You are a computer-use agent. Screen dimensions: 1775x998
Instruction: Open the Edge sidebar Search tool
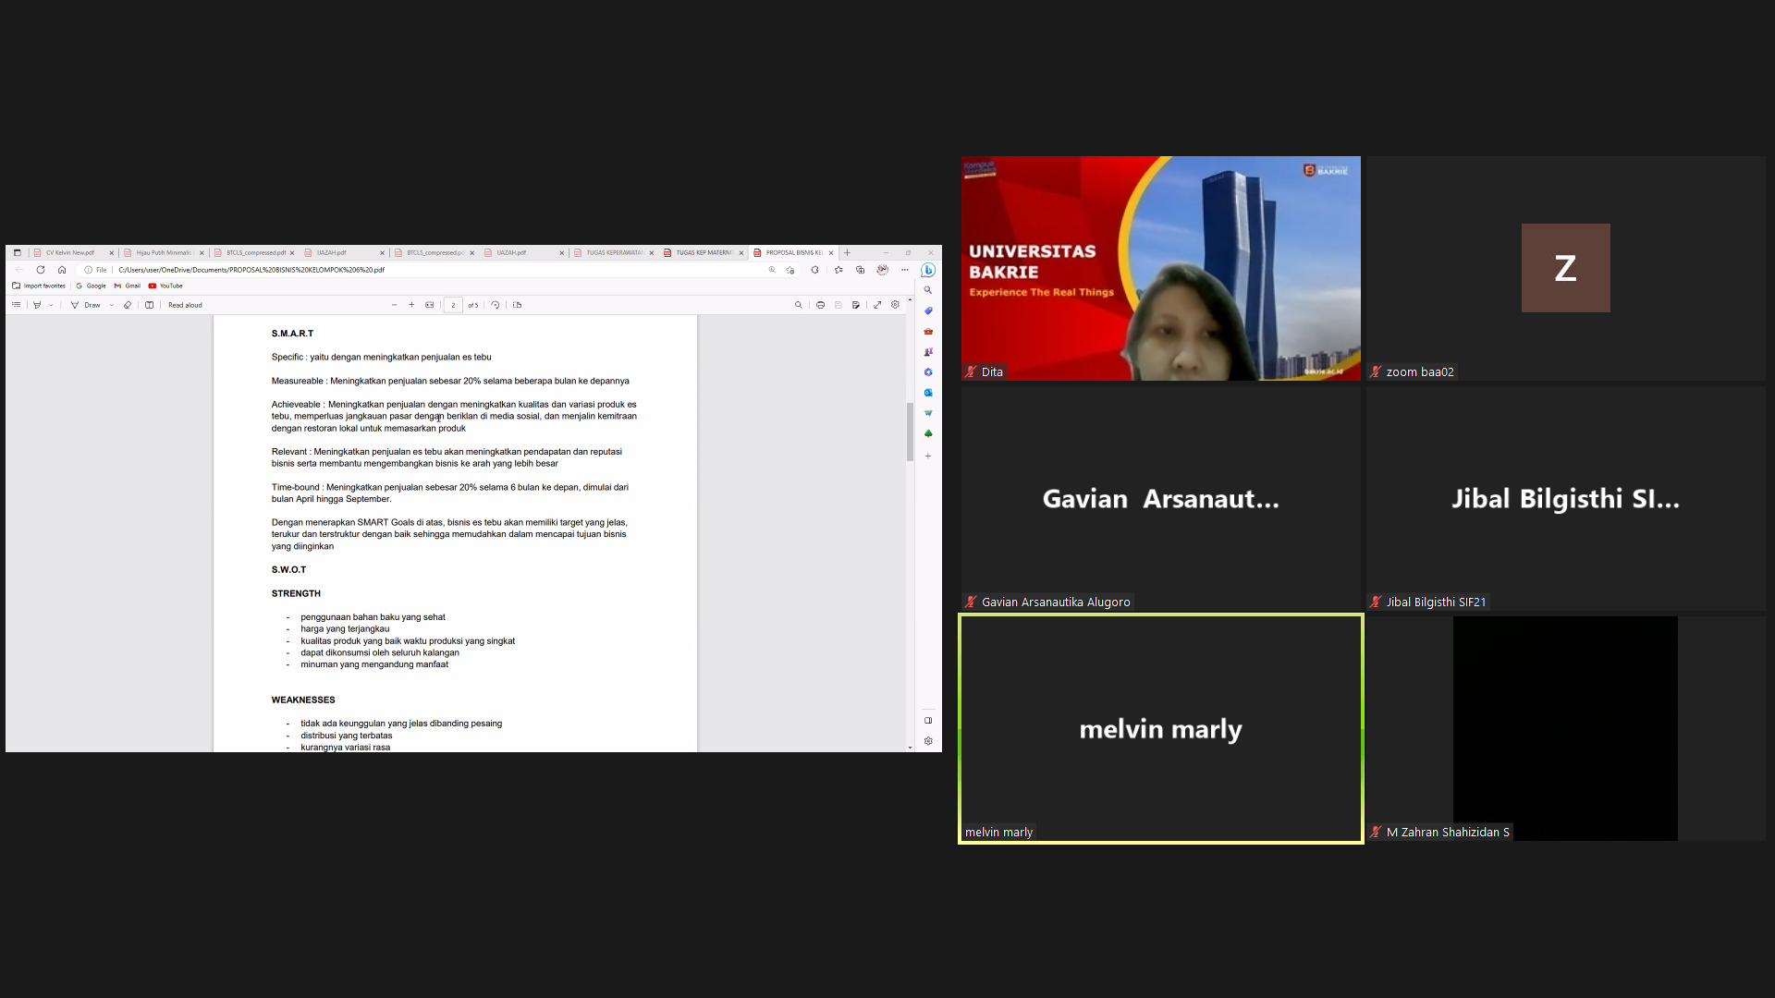point(928,290)
